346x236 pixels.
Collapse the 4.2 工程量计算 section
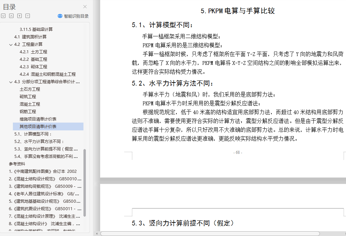11,44
